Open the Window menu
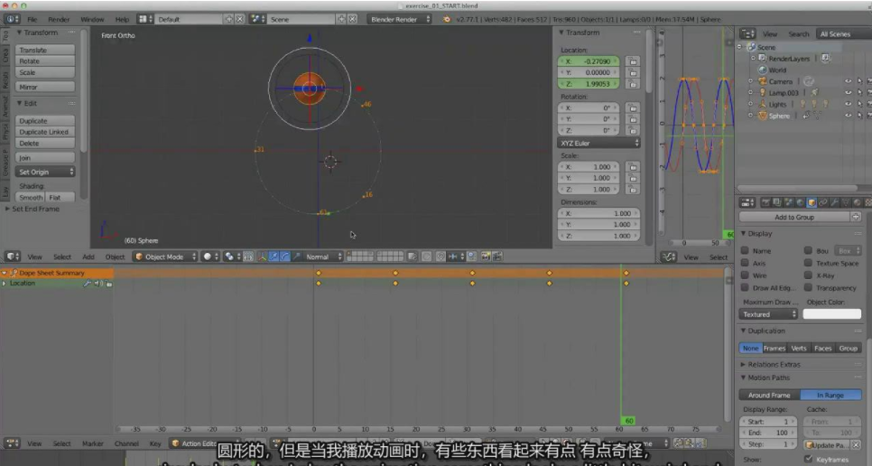 coord(92,20)
